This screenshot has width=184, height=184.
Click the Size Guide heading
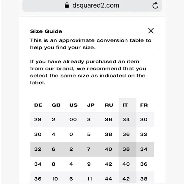(x=46, y=31)
